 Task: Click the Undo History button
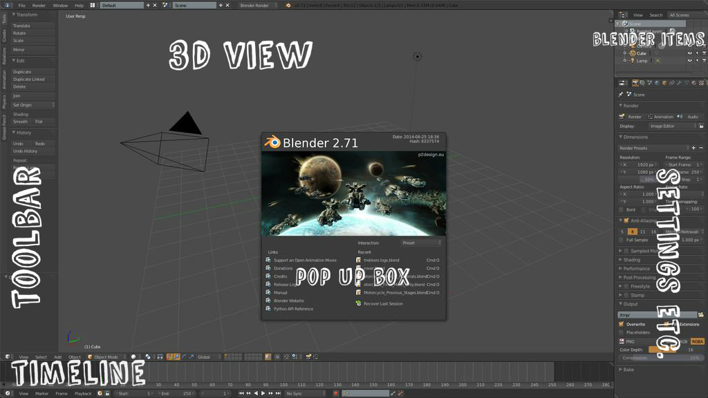coord(33,151)
